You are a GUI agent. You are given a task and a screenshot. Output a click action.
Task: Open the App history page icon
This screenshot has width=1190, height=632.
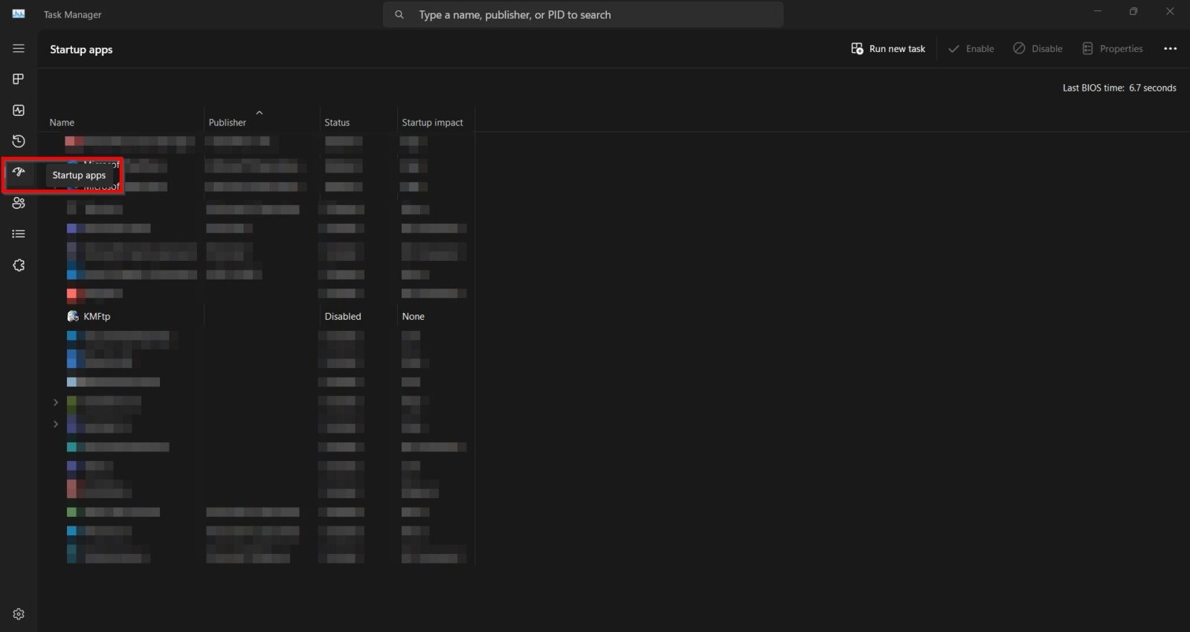coord(19,141)
